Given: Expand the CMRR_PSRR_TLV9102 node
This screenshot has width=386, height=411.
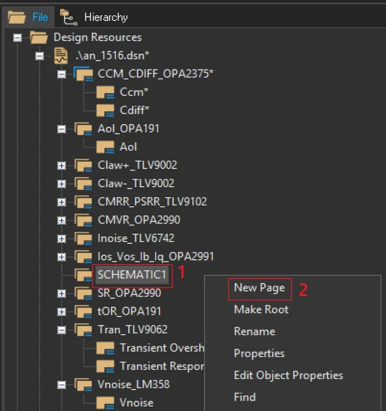Looking at the screenshot, I should tap(62, 202).
